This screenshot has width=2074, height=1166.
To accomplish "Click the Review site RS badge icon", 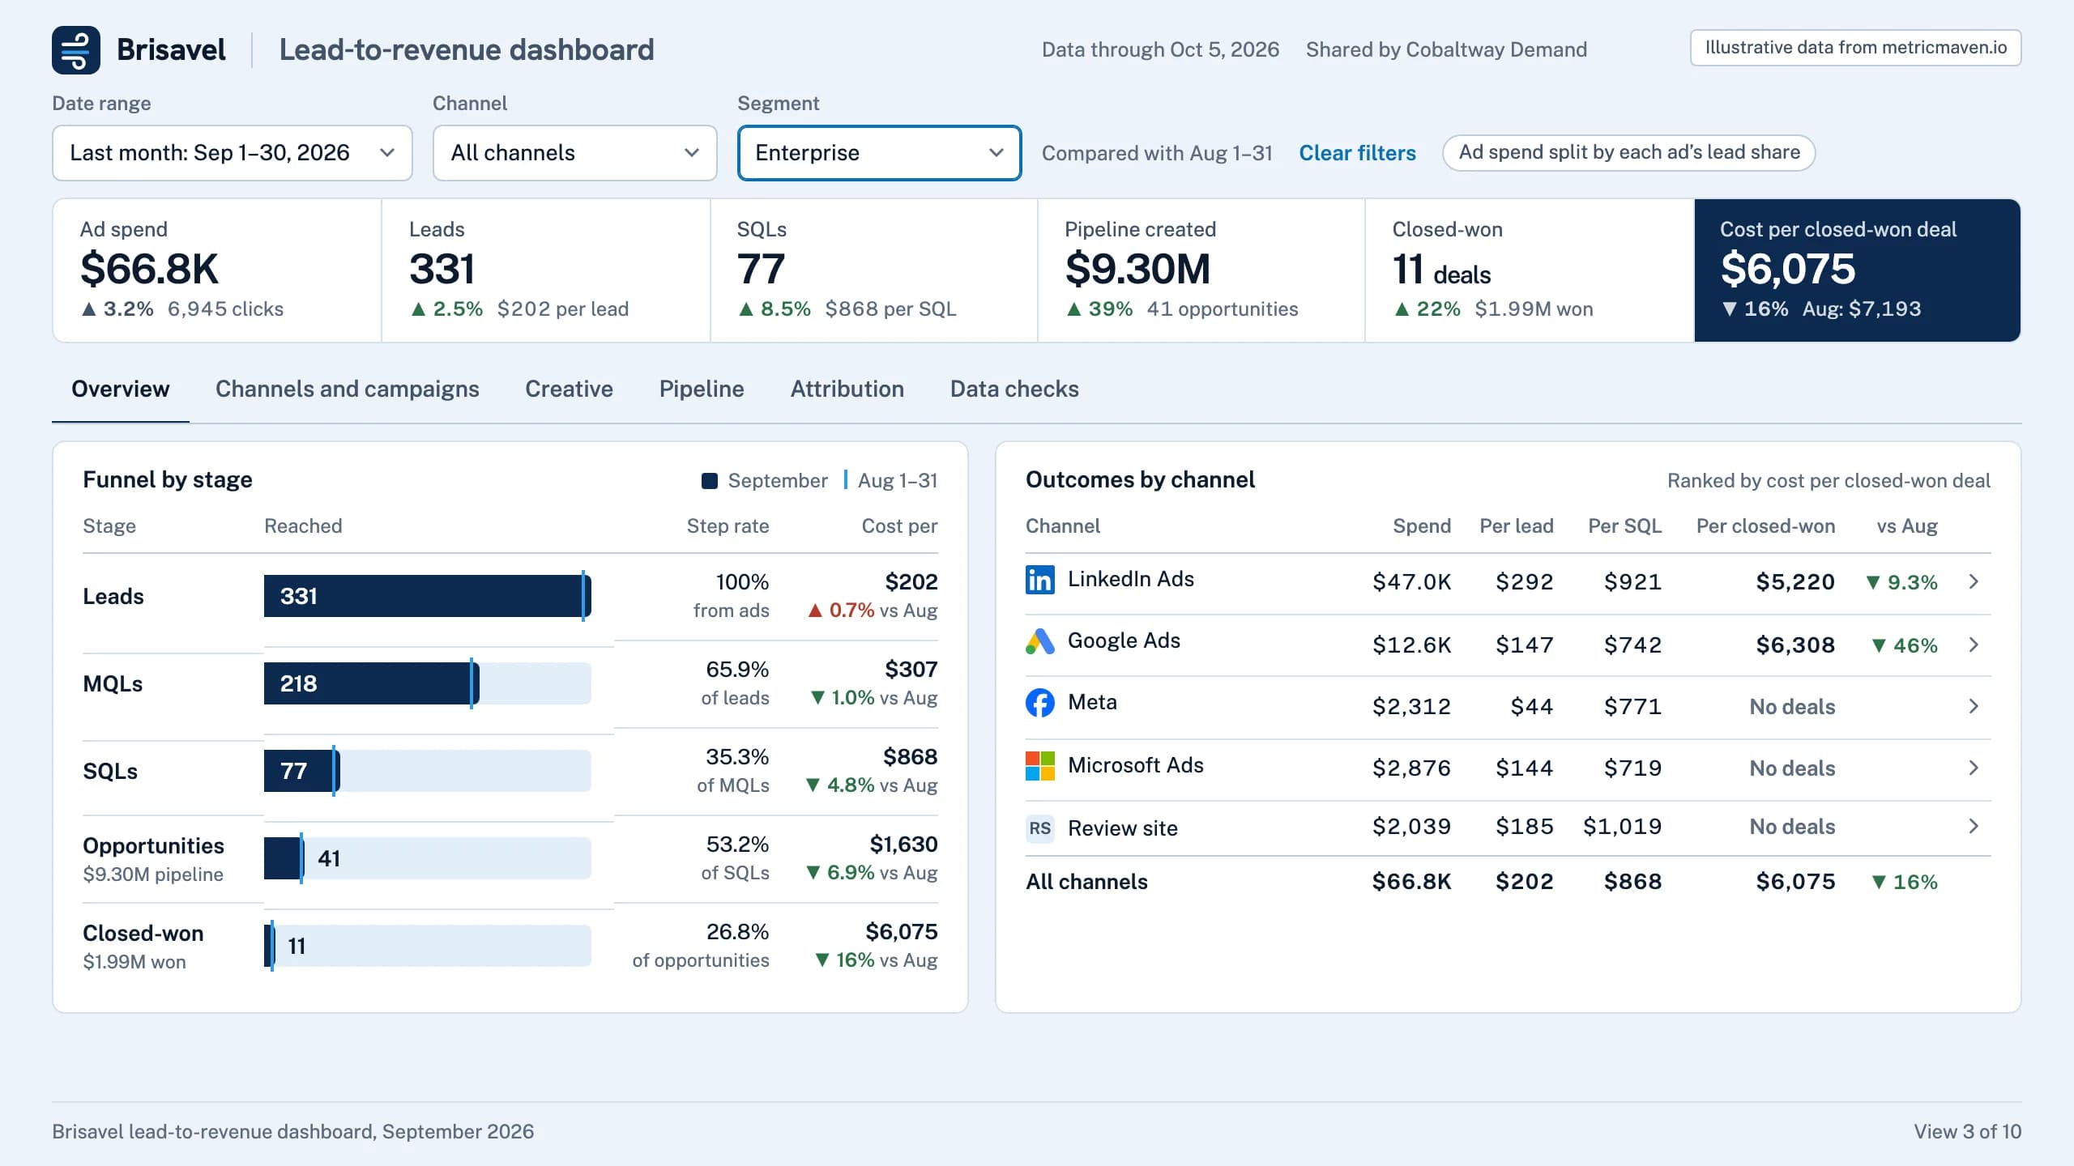I will (1039, 828).
